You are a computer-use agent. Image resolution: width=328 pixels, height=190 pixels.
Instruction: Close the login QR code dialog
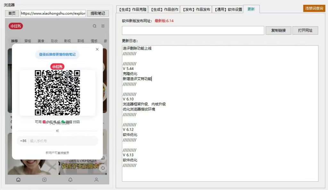(97, 49)
